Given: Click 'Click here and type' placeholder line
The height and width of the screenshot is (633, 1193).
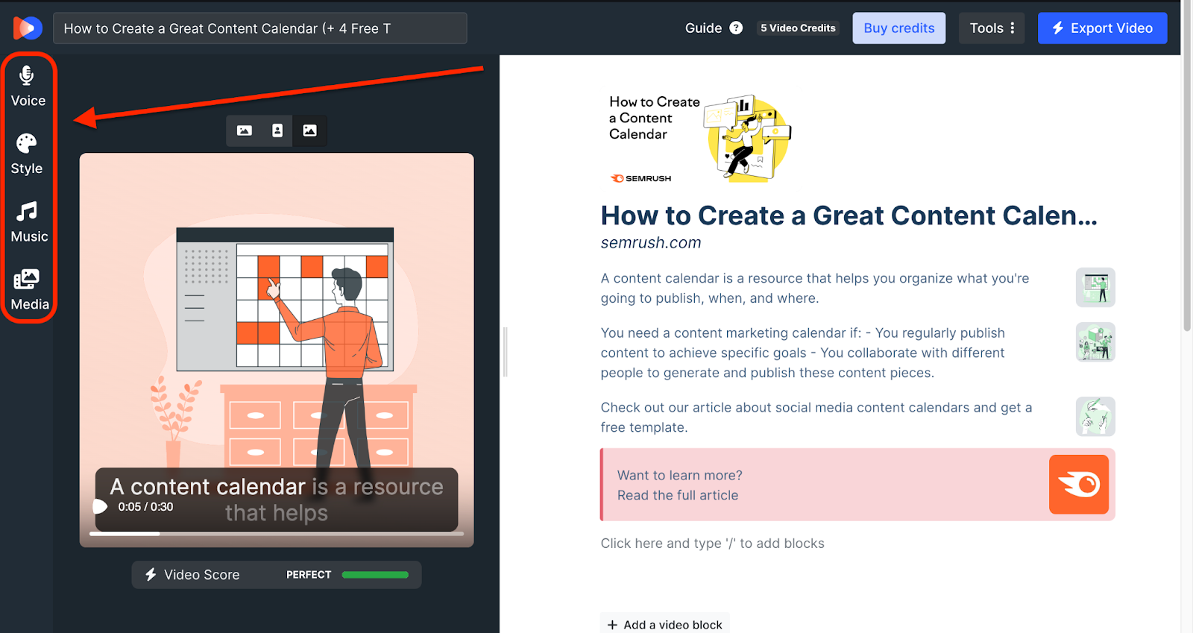Looking at the screenshot, I should coord(712,544).
